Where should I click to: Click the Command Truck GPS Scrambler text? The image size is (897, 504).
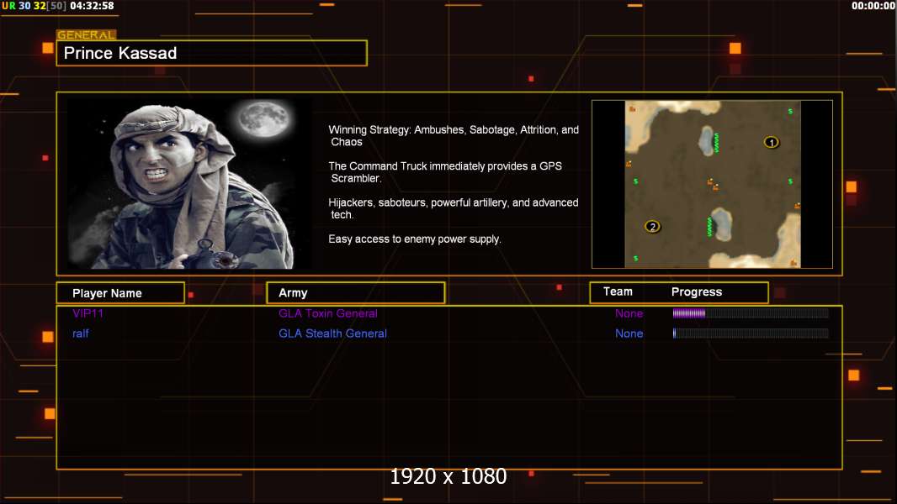pyautogui.click(x=445, y=172)
